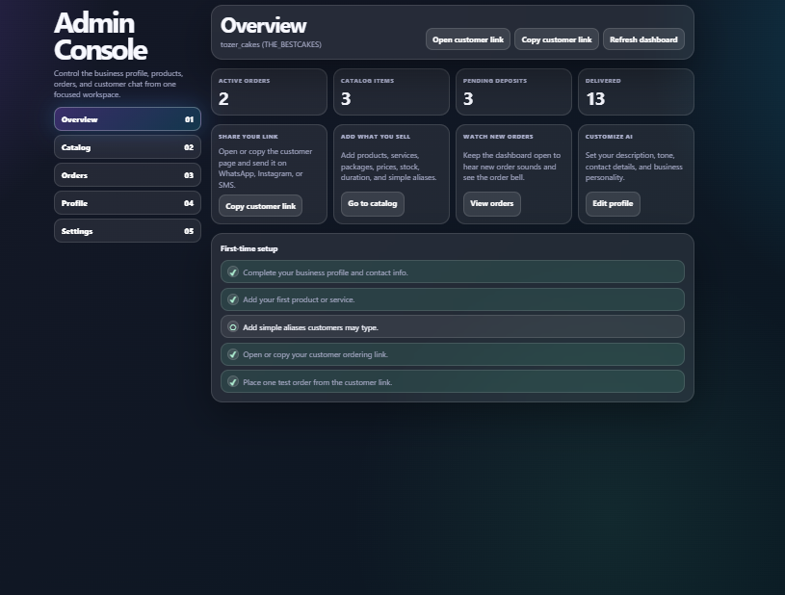Click checkmark for Complete your business profile
The image size is (785, 595).
(x=233, y=272)
